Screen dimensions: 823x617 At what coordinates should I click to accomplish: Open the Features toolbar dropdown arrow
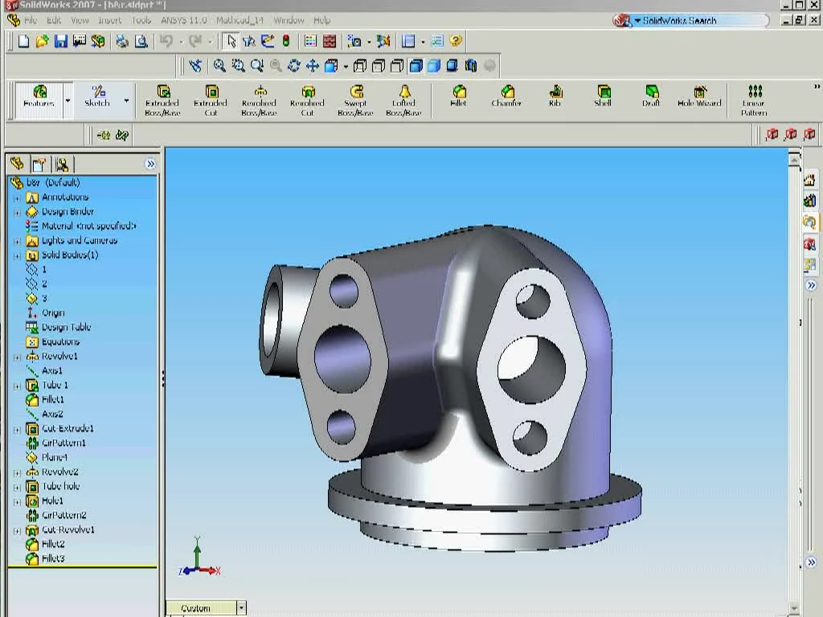[x=68, y=100]
